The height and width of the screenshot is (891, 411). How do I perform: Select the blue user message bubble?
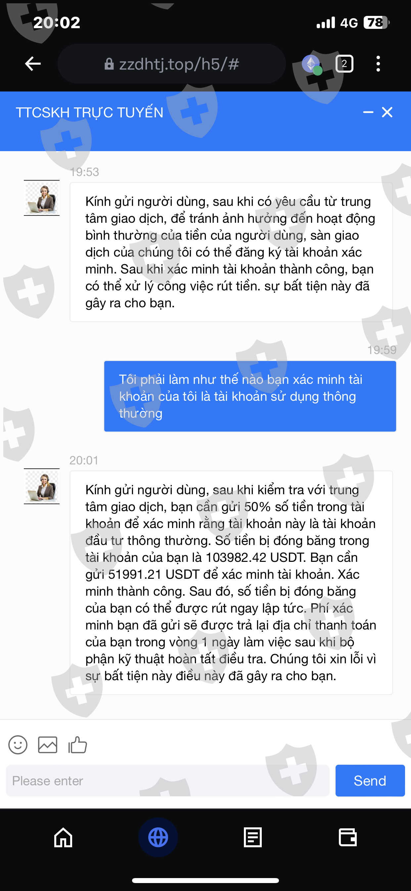250,396
